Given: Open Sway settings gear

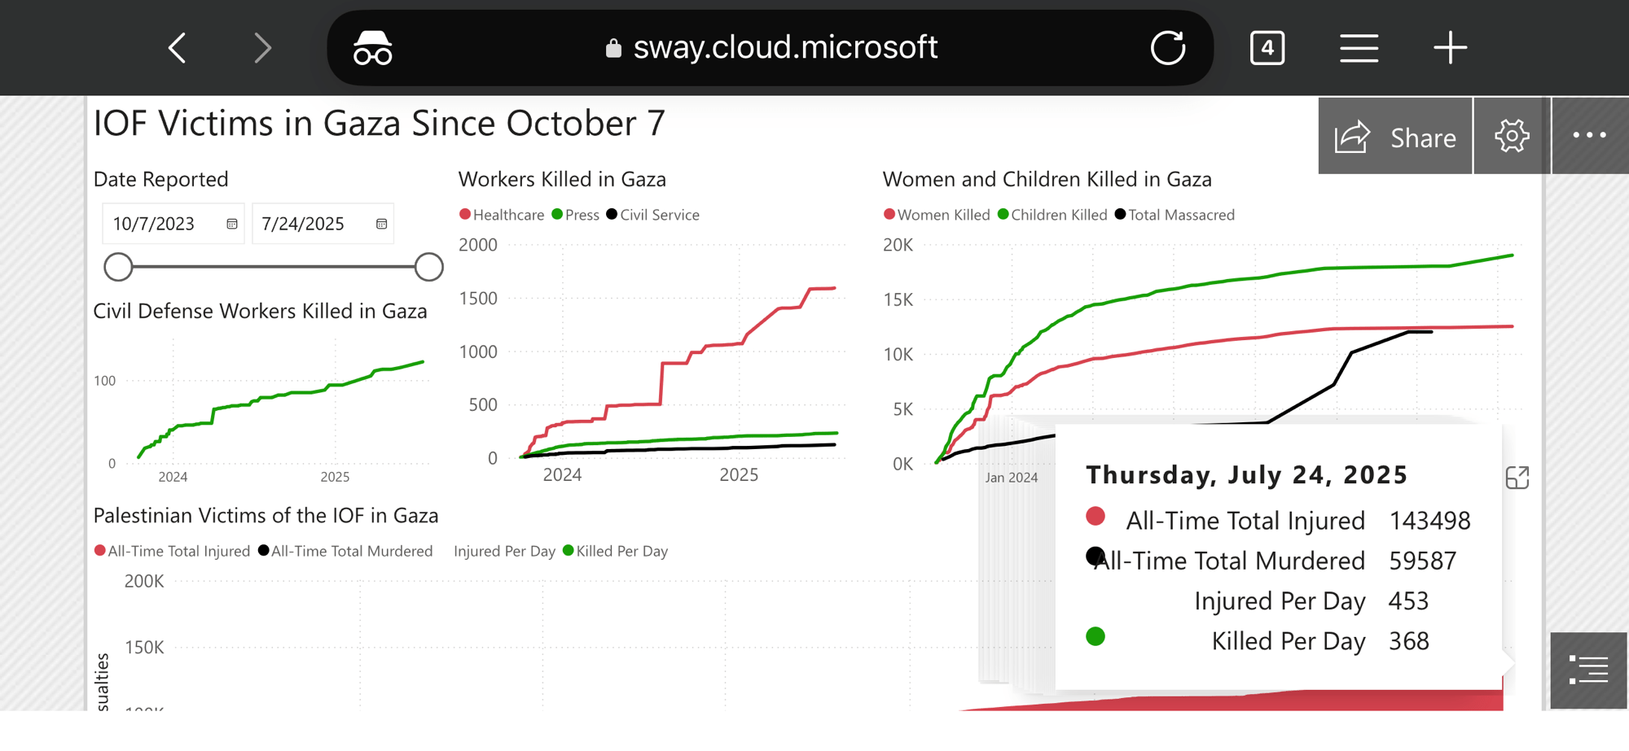Looking at the screenshot, I should (x=1512, y=137).
